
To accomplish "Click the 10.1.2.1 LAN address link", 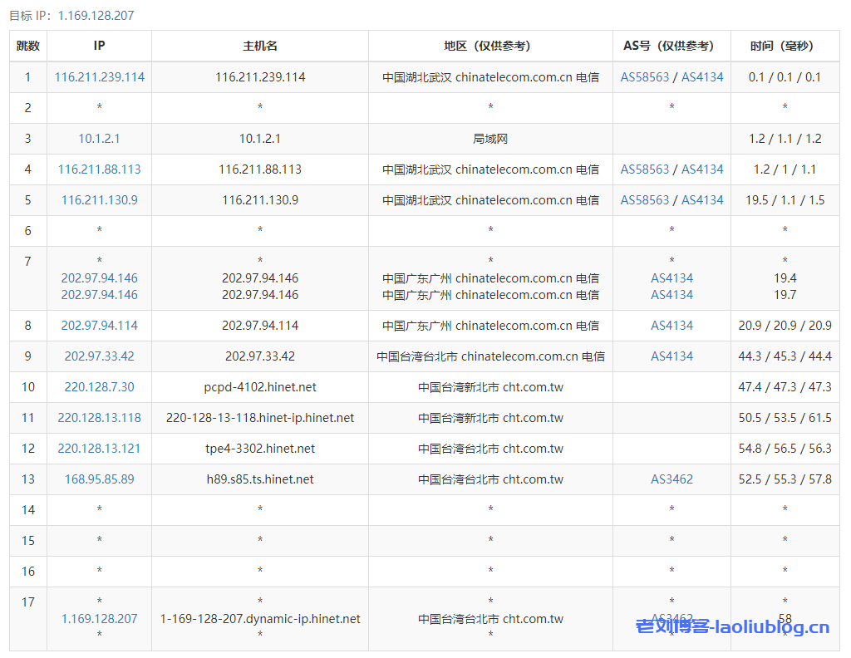I will (x=99, y=138).
